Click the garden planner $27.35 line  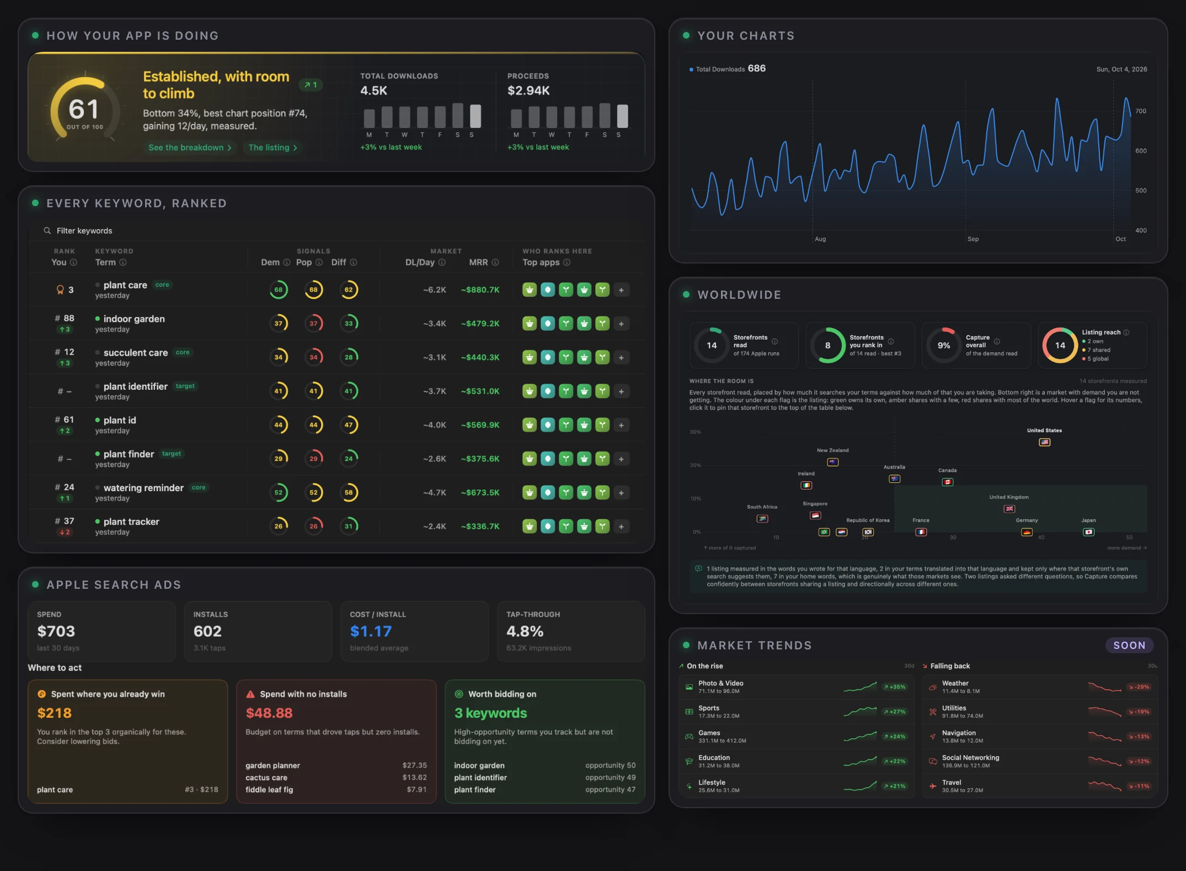pyautogui.click(x=336, y=766)
